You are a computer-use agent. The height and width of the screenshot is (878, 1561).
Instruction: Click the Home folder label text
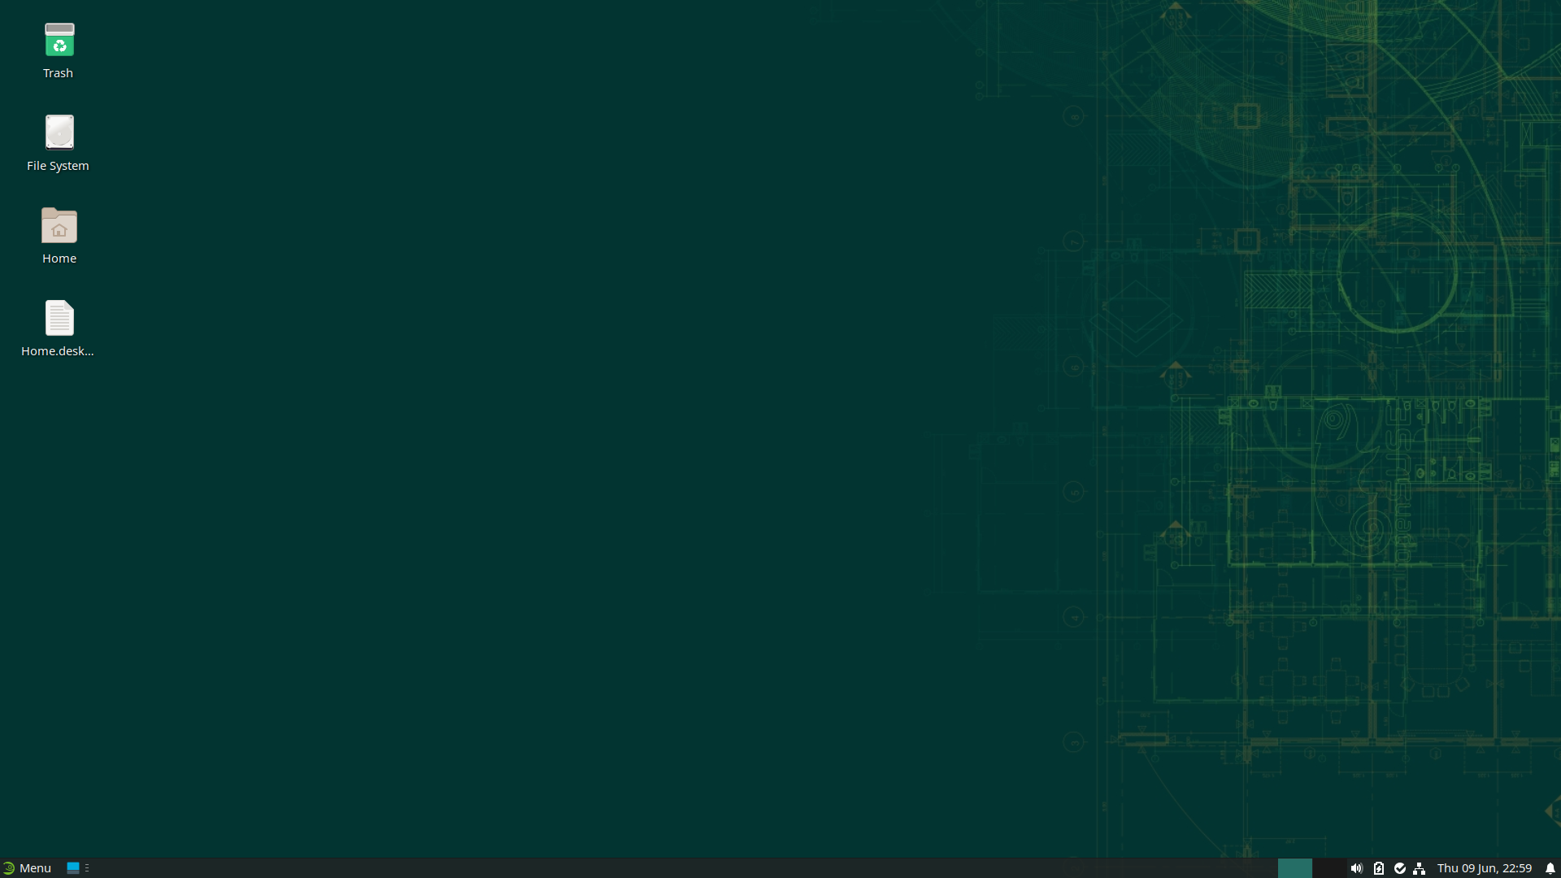(59, 259)
